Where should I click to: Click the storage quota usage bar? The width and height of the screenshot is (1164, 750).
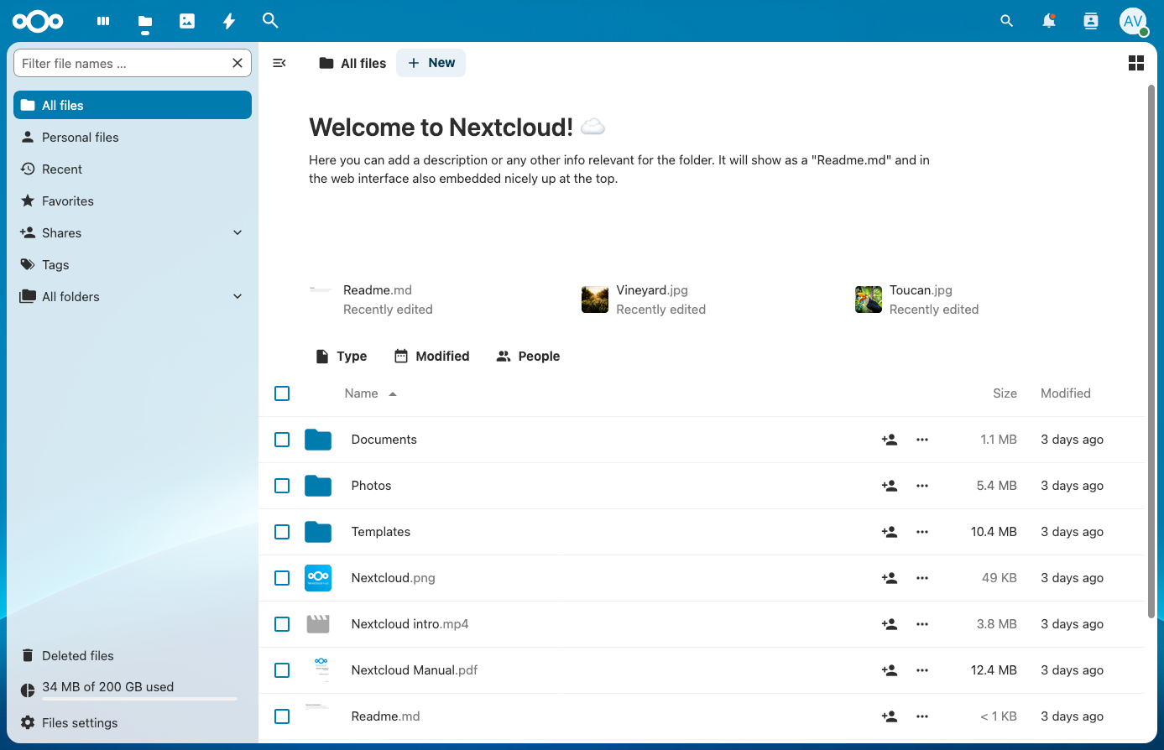click(x=140, y=698)
